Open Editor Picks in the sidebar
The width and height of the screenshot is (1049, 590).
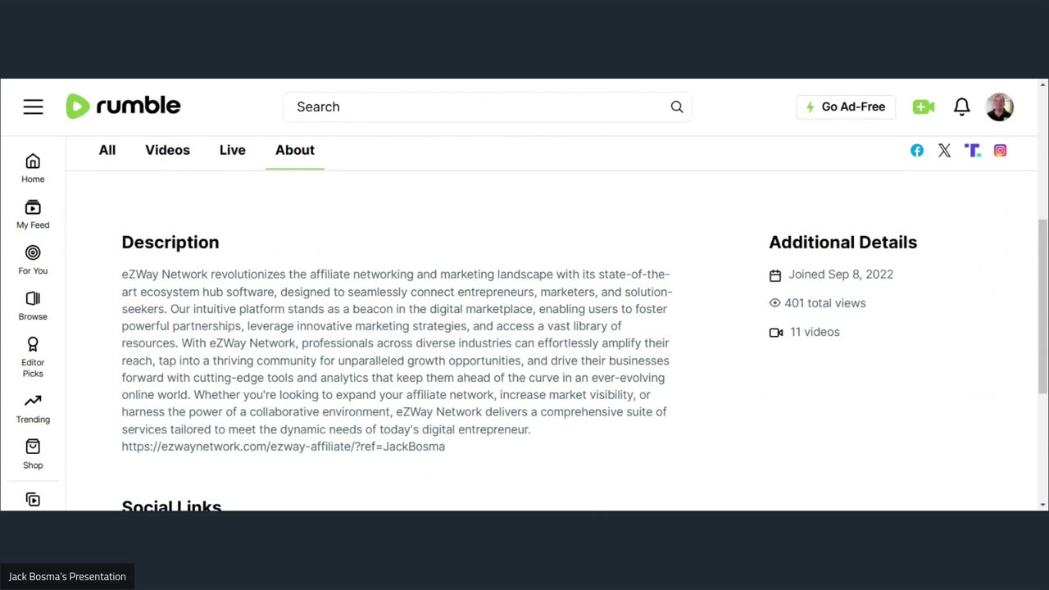pyautogui.click(x=33, y=357)
